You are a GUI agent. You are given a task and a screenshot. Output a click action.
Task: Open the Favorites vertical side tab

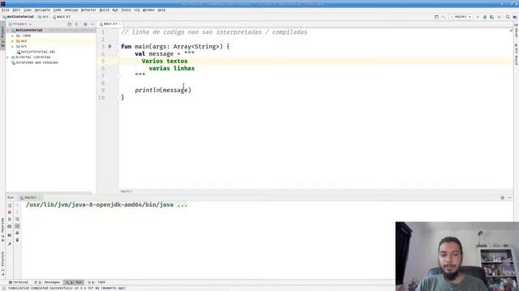pyautogui.click(x=2, y=230)
